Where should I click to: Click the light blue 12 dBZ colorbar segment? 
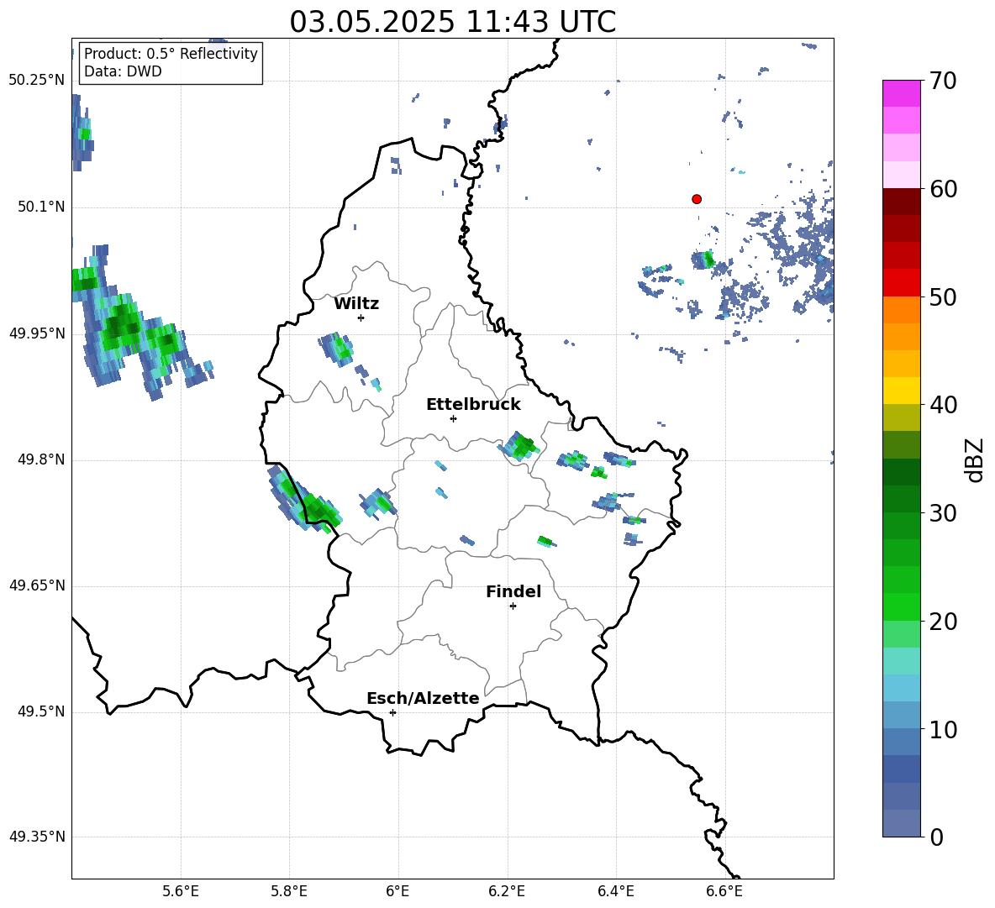901,688
